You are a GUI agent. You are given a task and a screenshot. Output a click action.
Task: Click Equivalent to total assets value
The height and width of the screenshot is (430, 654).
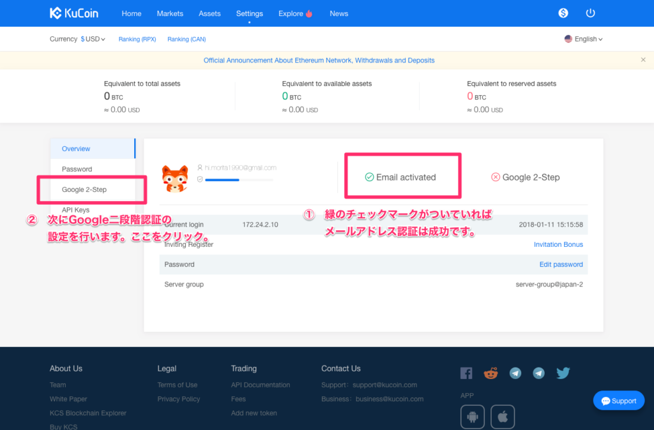point(114,96)
